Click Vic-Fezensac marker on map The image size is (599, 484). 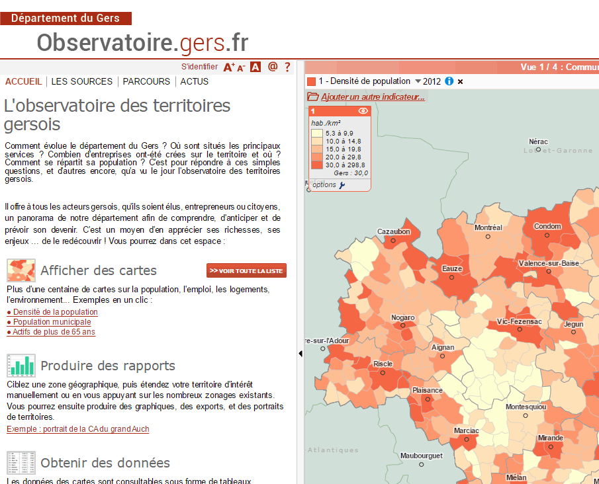[x=519, y=329]
